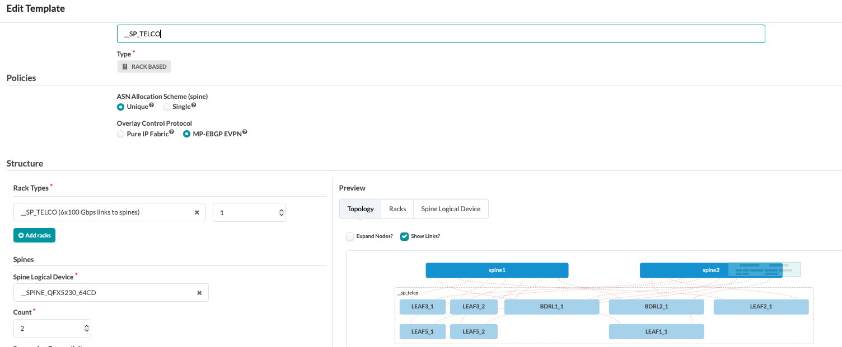Select the LEAF5_1 node
The height and width of the screenshot is (347, 842).
pos(423,331)
